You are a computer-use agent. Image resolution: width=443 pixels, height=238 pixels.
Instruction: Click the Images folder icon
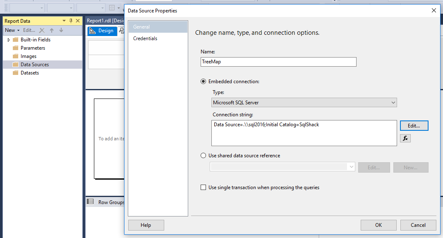tap(16, 56)
